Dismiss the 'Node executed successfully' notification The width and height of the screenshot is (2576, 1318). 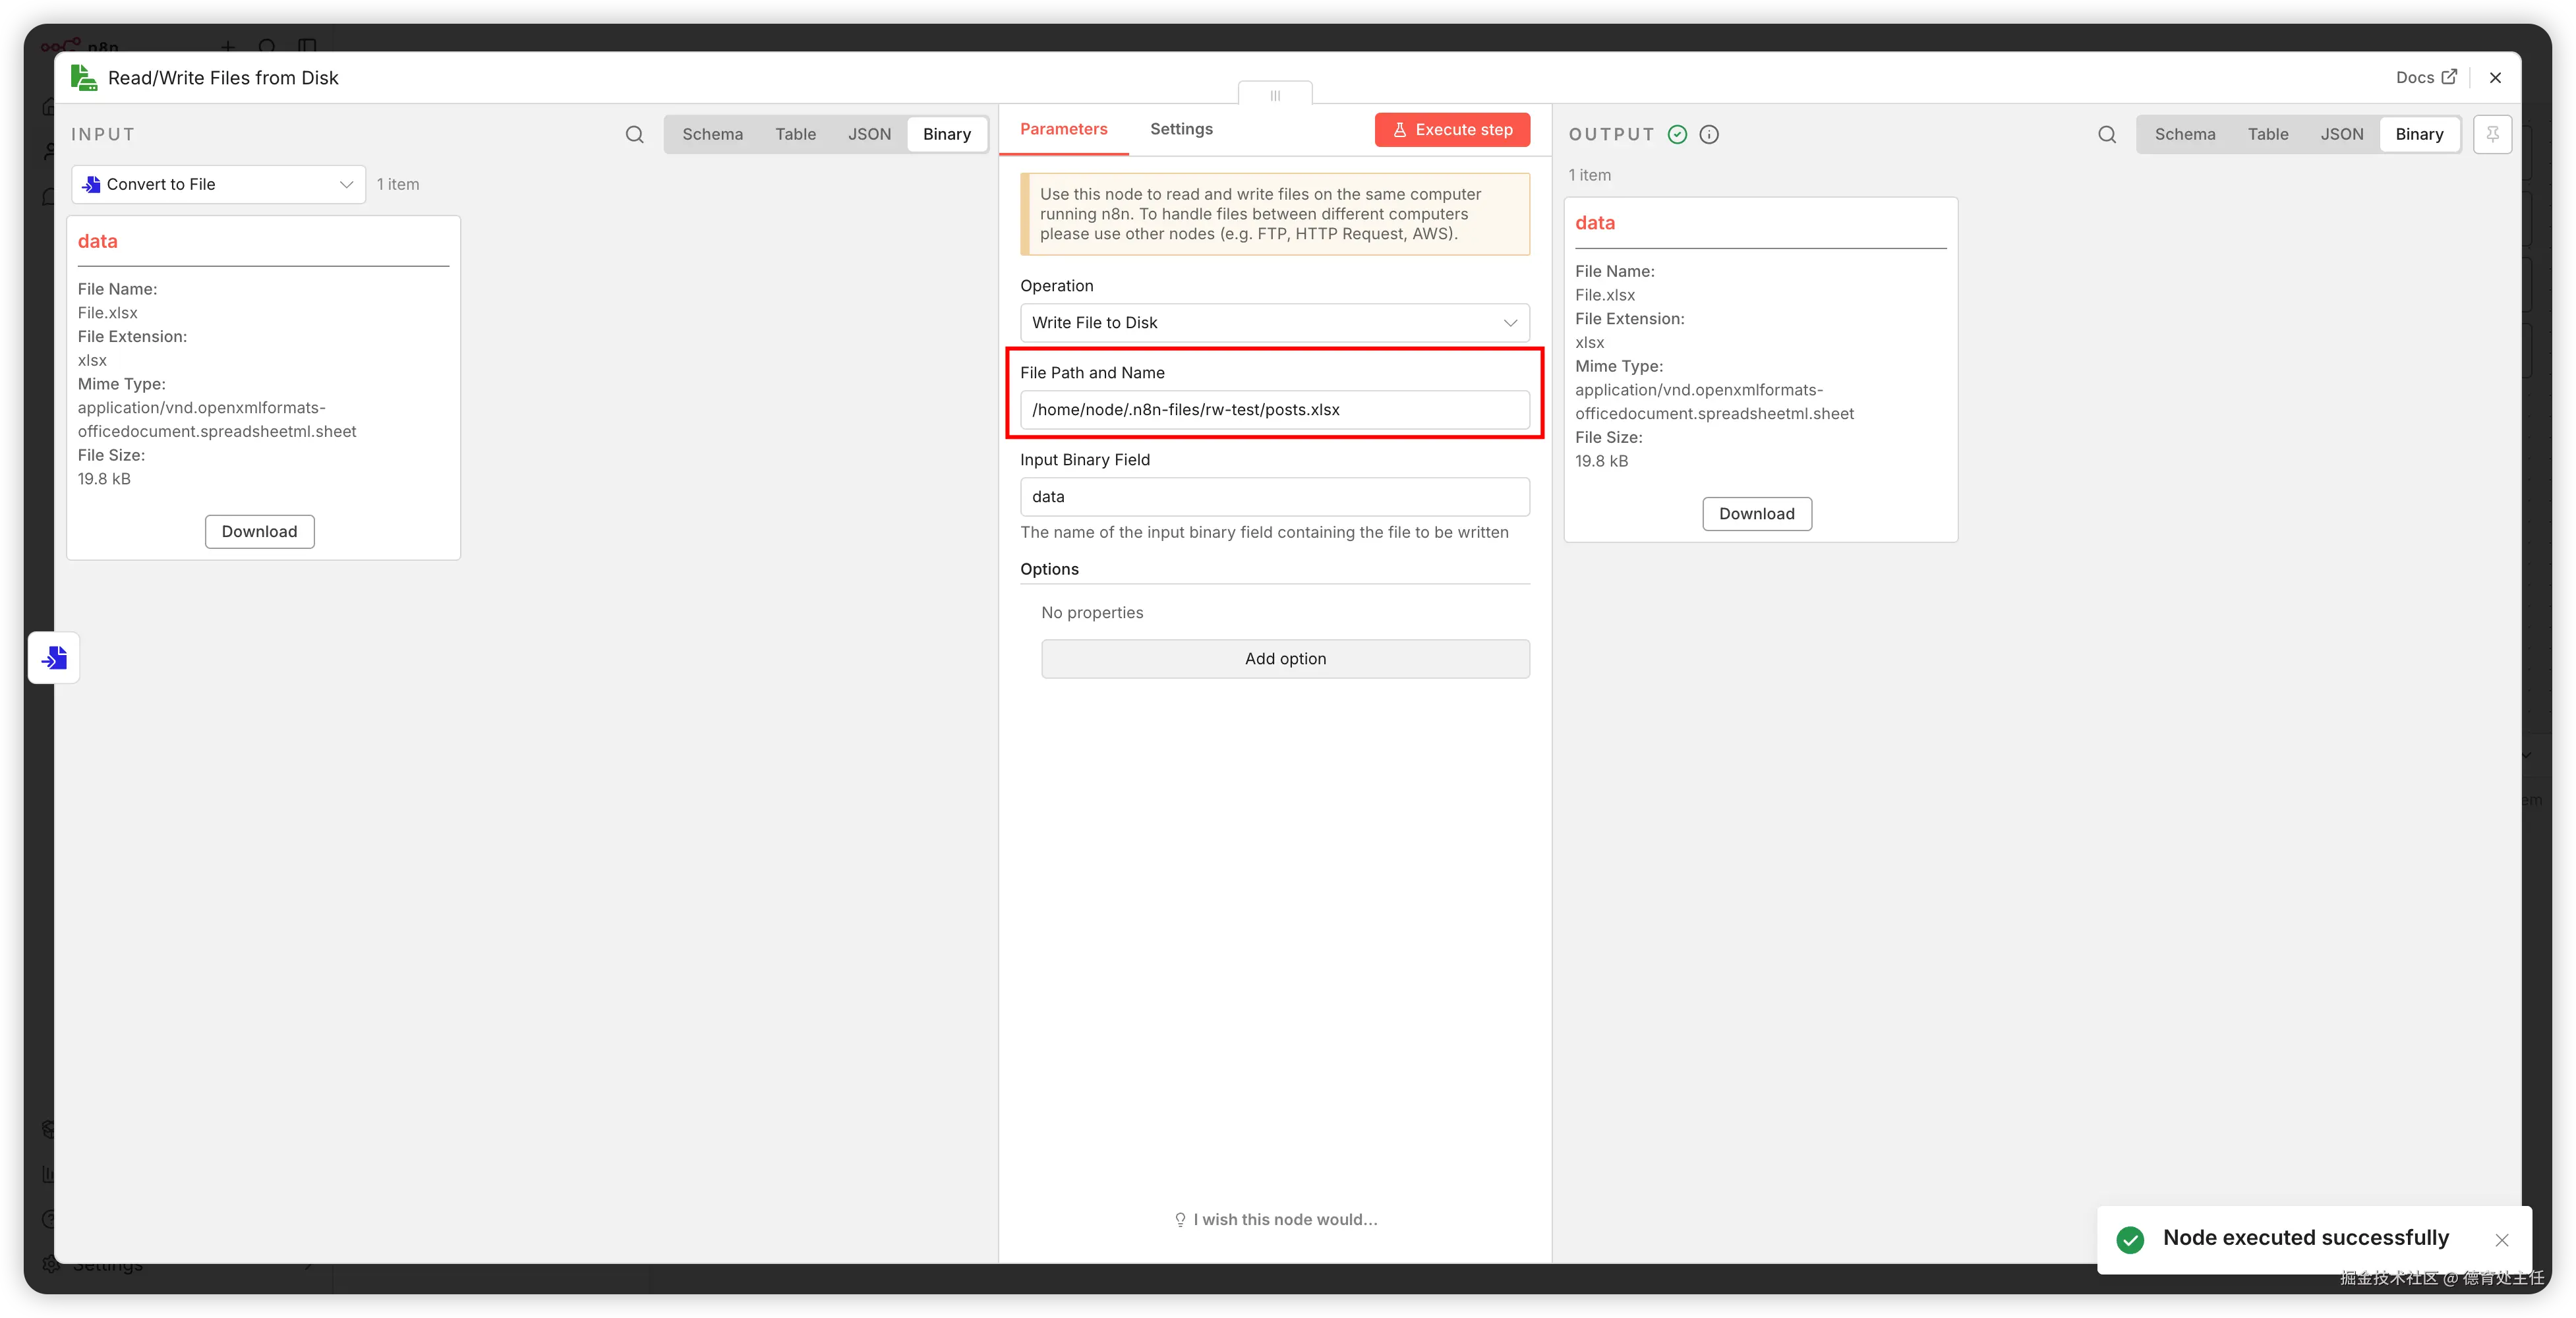[x=2501, y=1240]
